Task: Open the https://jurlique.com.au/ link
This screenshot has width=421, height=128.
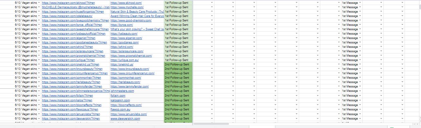Action: point(125,60)
